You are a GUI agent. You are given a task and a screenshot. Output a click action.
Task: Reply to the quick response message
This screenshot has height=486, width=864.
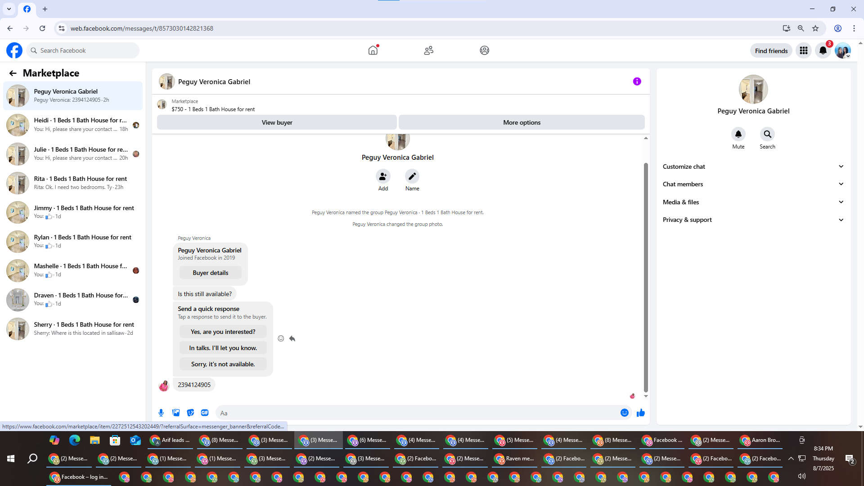click(292, 338)
